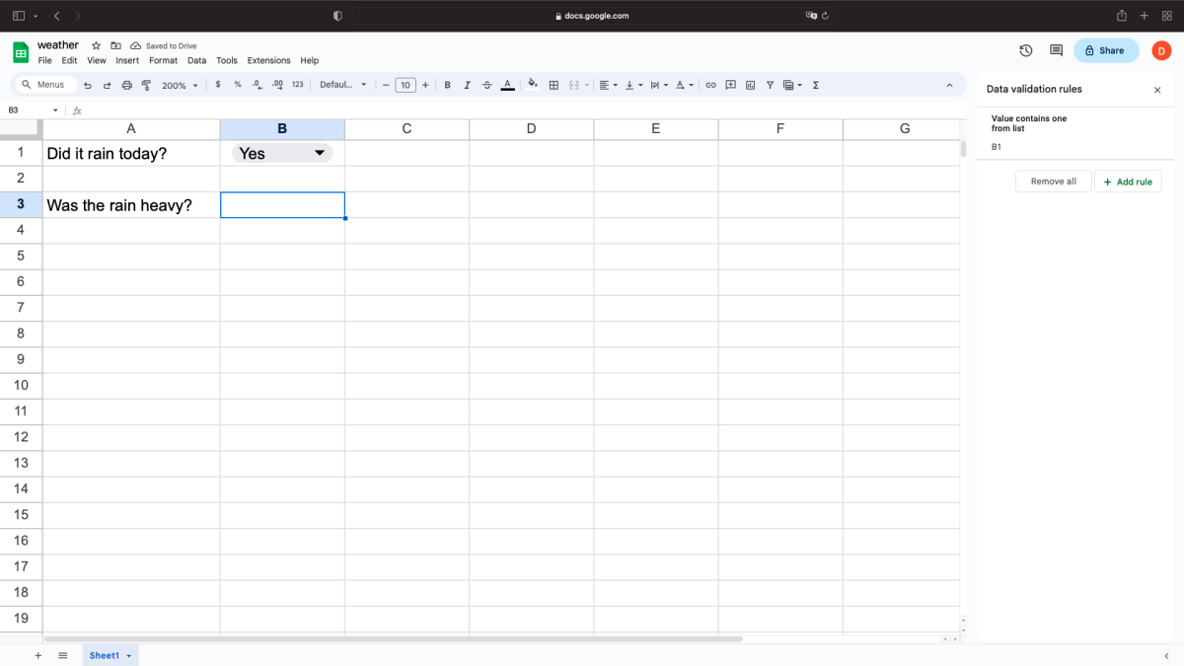Click the Borders icon
Image resolution: width=1184 pixels, height=666 pixels.
(x=554, y=85)
